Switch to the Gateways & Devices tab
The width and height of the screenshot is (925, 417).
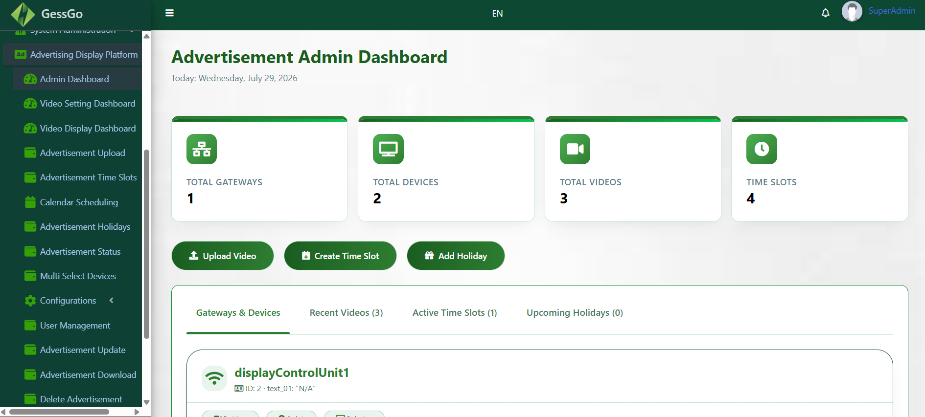(238, 313)
